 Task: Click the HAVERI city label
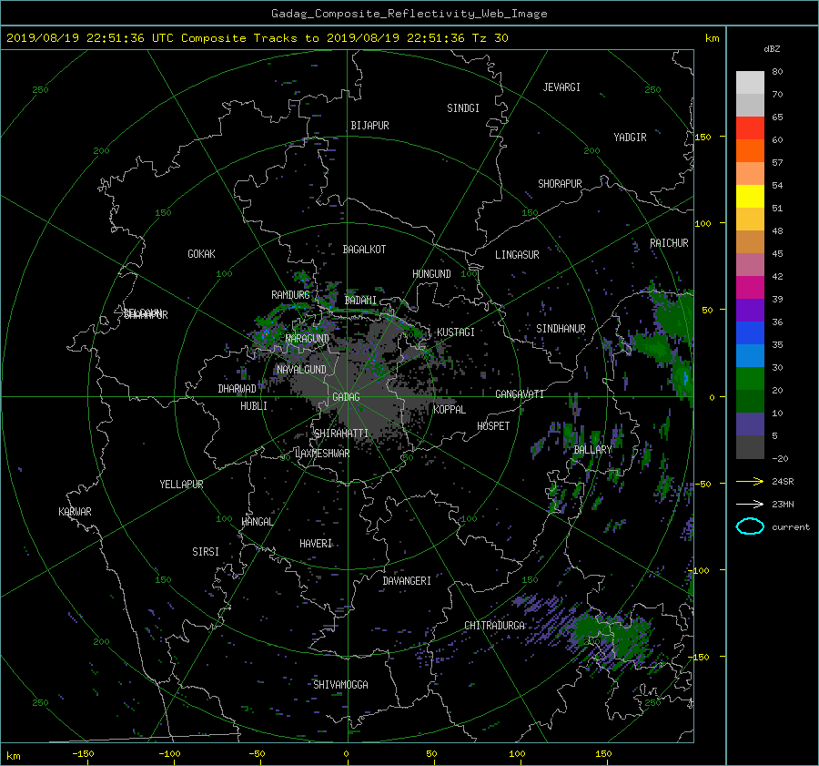click(x=316, y=544)
